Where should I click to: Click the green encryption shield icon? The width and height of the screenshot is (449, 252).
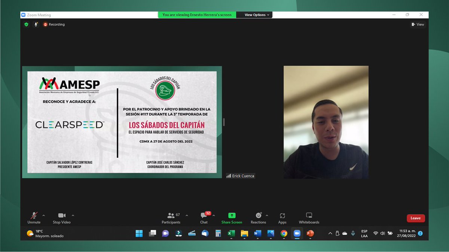coord(26,24)
